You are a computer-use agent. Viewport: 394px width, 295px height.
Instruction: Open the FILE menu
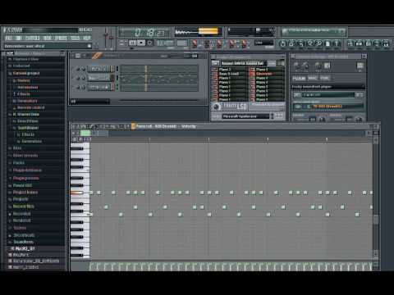coord(8,38)
